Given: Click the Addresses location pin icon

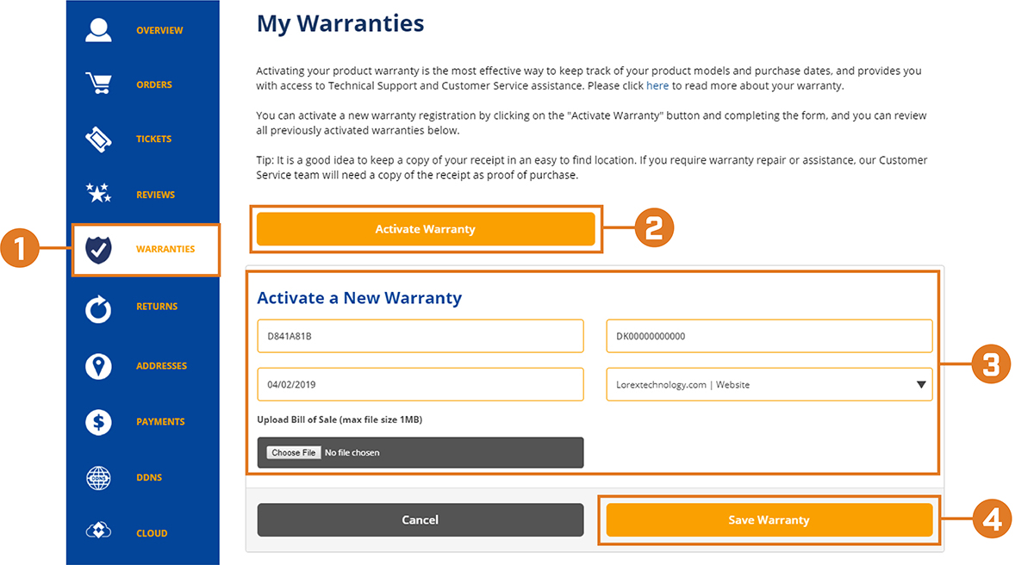Looking at the screenshot, I should (98, 366).
